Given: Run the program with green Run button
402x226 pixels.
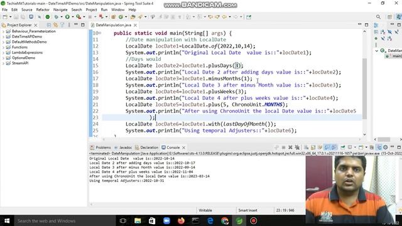Looking at the screenshot, I should 67,17.
